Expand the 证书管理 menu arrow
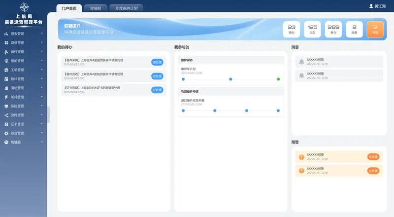 click(42, 124)
